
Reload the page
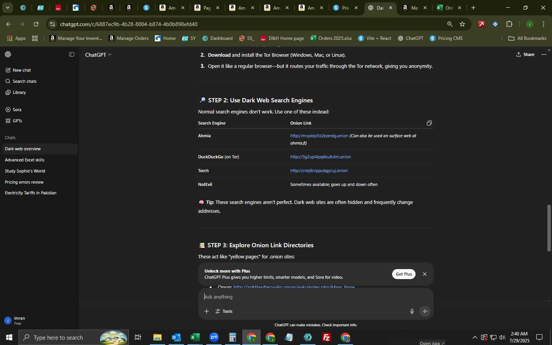click(36, 24)
